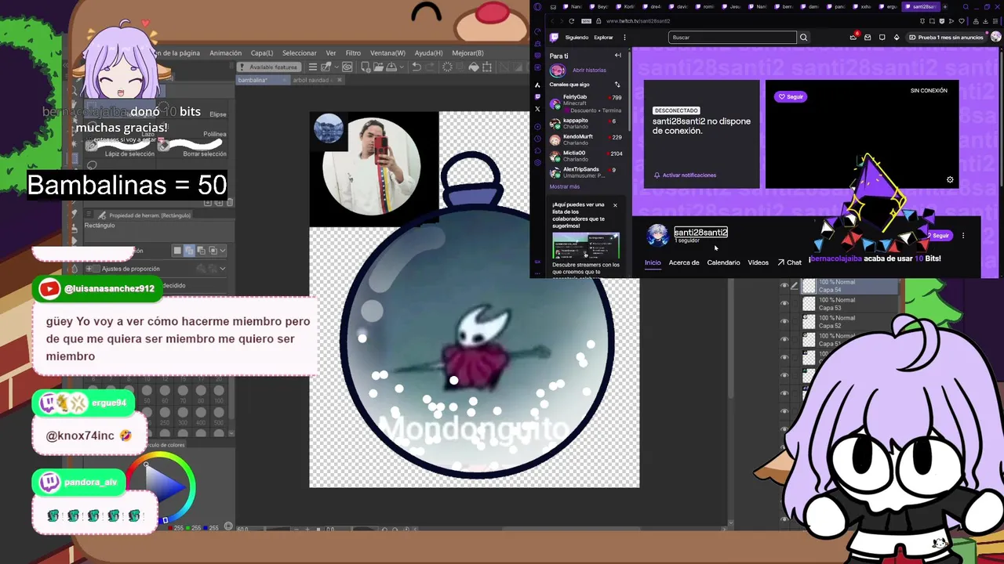Click Activar notificaciones link
Viewport: 1004px width, 564px height.
click(x=685, y=175)
